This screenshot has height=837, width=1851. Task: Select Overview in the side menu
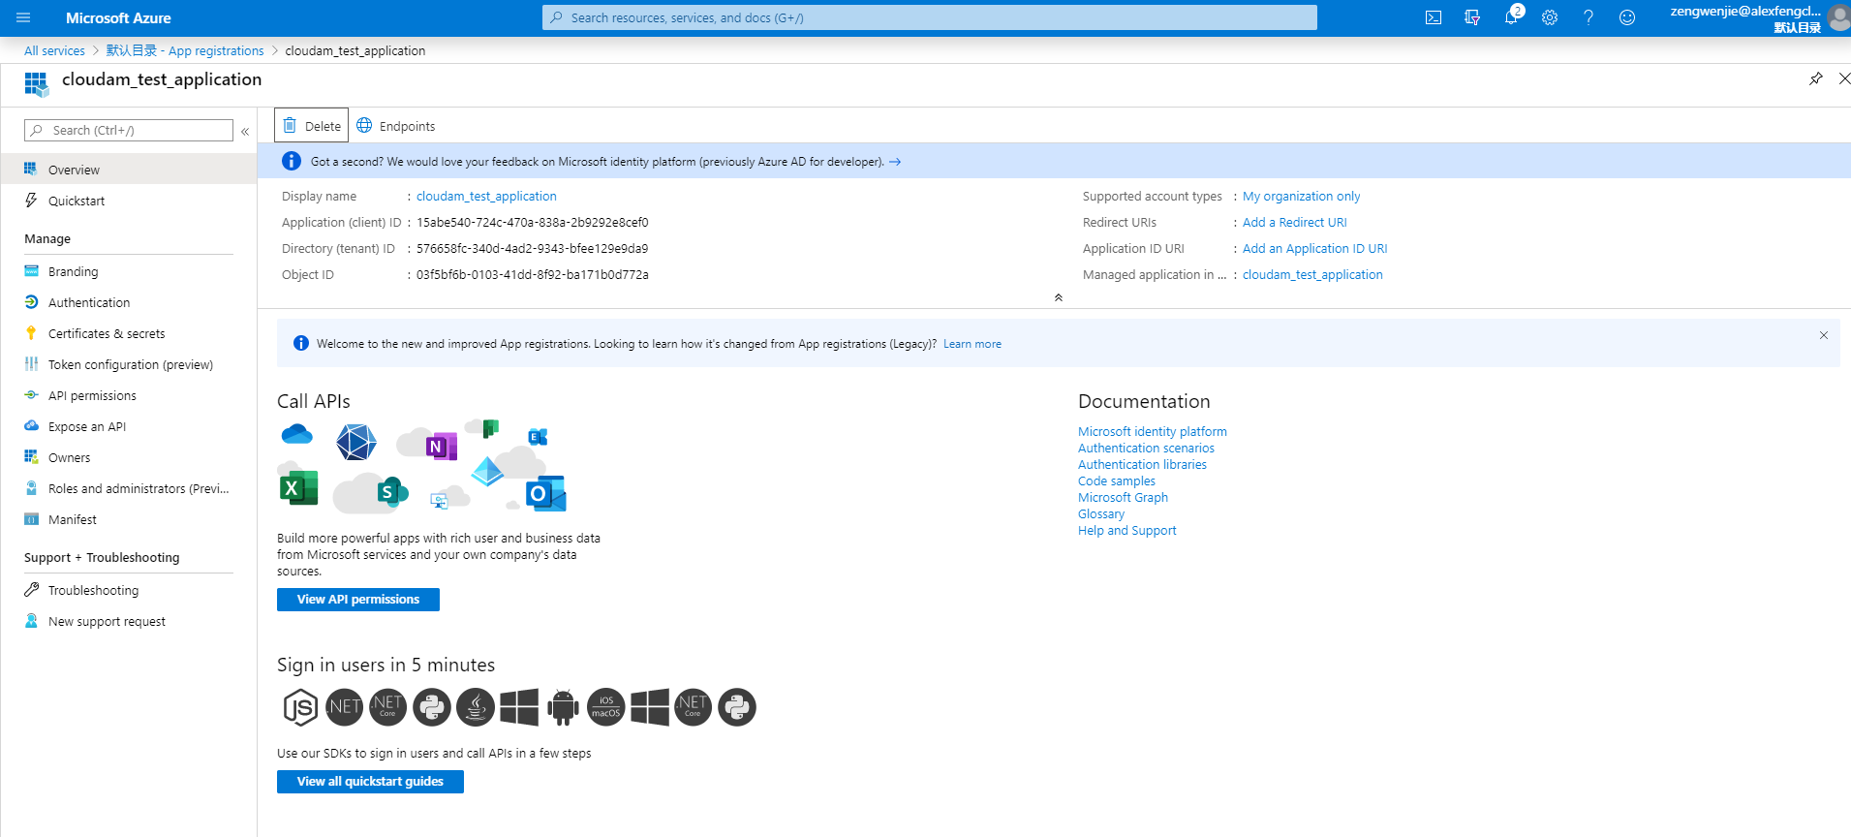[x=129, y=170]
